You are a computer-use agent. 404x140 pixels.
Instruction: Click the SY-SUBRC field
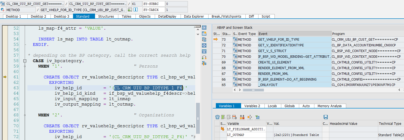tap(153, 4)
